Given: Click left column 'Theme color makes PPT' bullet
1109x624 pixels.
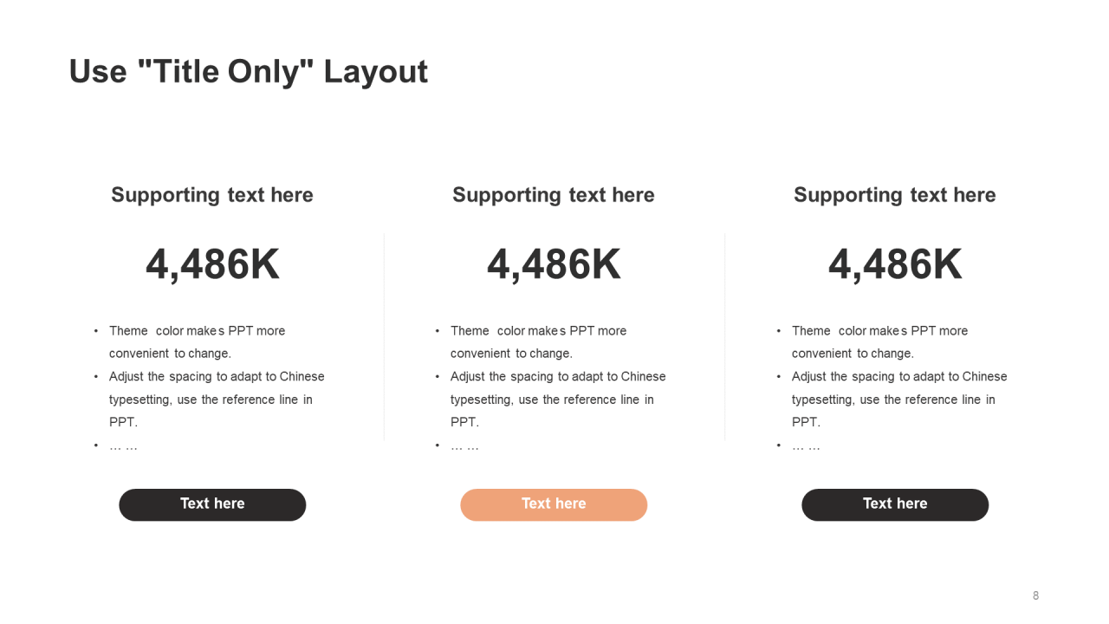Looking at the screenshot, I should [x=197, y=342].
